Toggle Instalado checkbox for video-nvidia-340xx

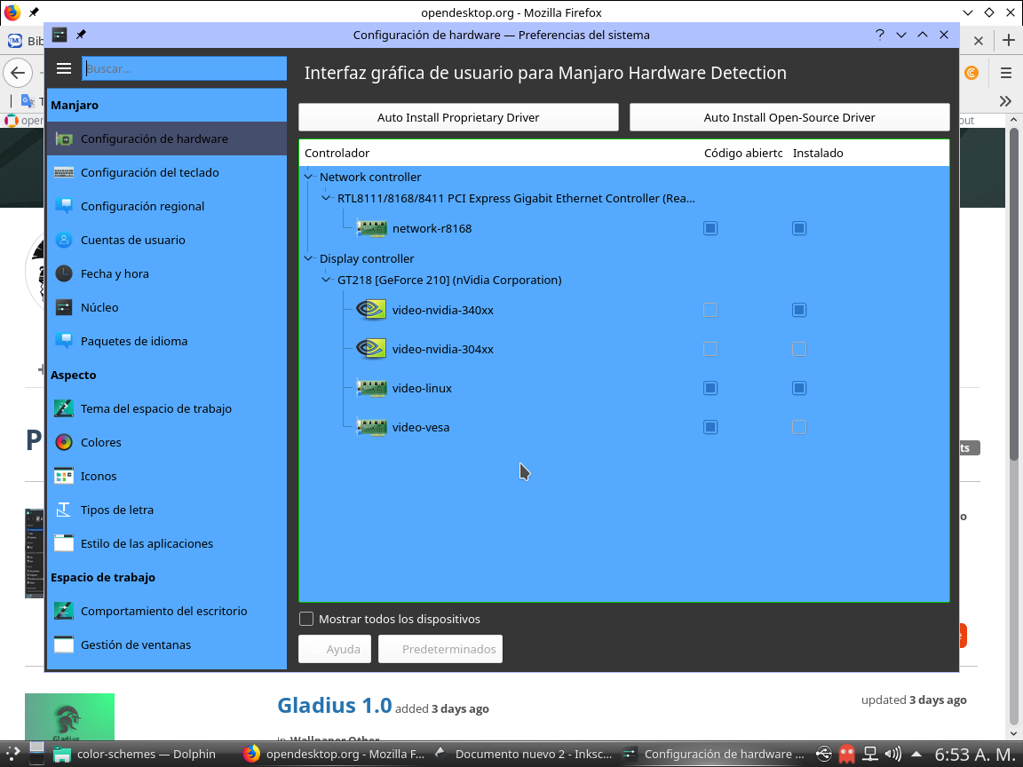coord(799,310)
